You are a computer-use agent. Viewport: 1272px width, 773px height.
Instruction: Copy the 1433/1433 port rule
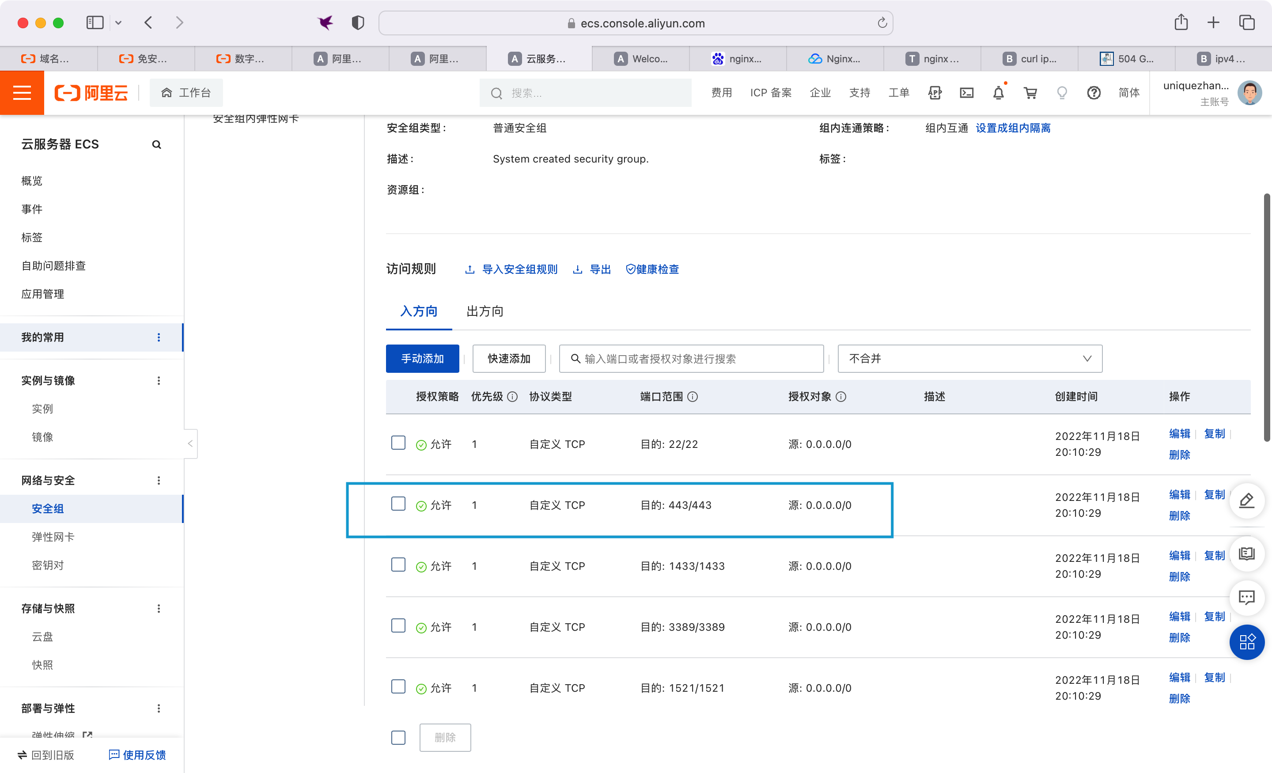tap(1214, 556)
